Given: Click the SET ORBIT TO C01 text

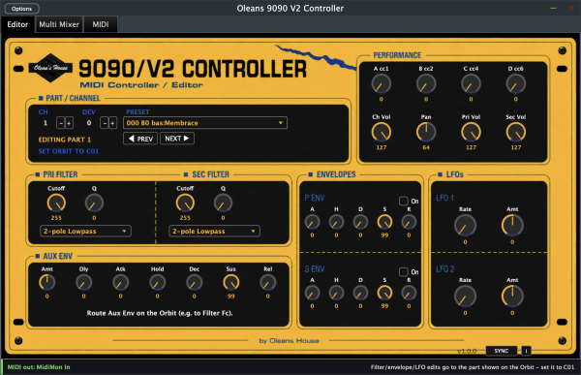Looking at the screenshot, I should (x=69, y=151).
